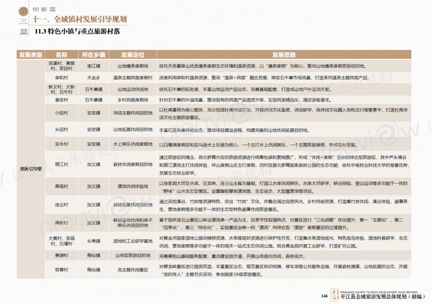The image size is (432, 304).
Task: Click the 发展定位 column header
Action: click(x=133, y=55)
